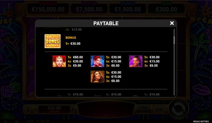This screenshot has width=212, height=123.
Task: Click the €7,500.00 jackpot display
Action: coord(89,9)
